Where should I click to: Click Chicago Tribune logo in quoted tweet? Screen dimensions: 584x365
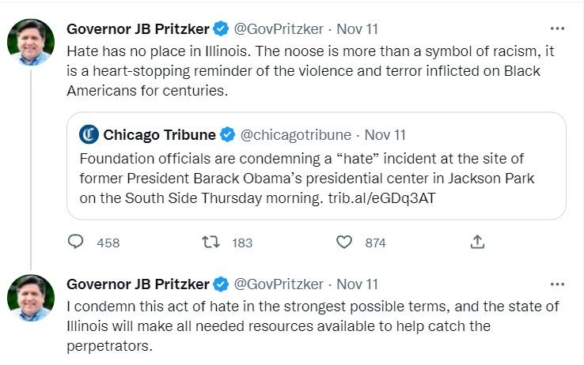tap(89, 134)
